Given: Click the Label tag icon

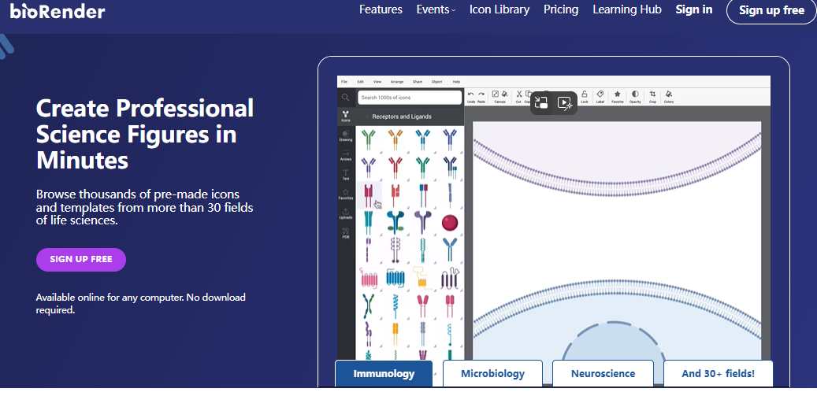Looking at the screenshot, I should click(600, 94).
